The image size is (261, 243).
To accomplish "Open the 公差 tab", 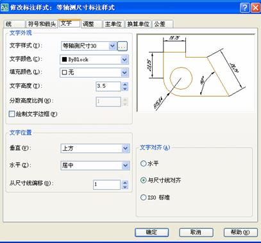I will click(162, 24).
